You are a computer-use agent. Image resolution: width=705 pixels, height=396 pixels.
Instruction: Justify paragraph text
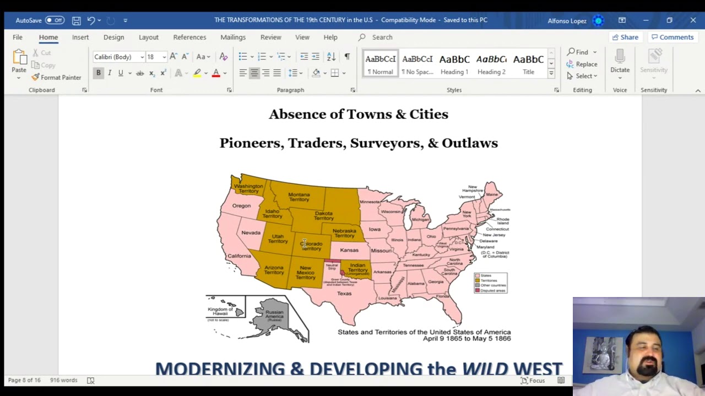click(x=277, y=73)
